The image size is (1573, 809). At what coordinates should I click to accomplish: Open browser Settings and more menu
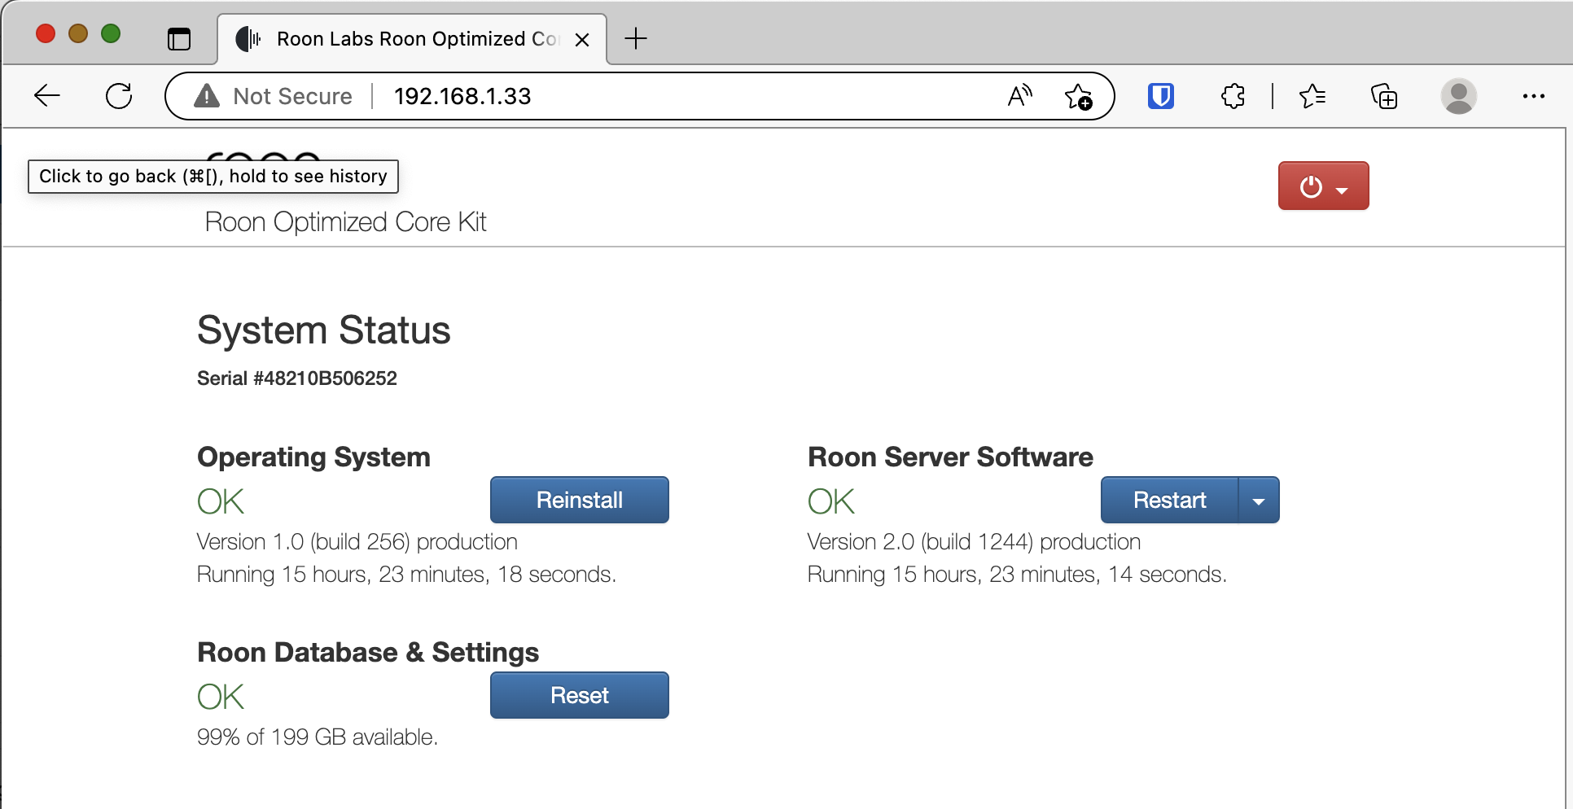coord(1533,96)
